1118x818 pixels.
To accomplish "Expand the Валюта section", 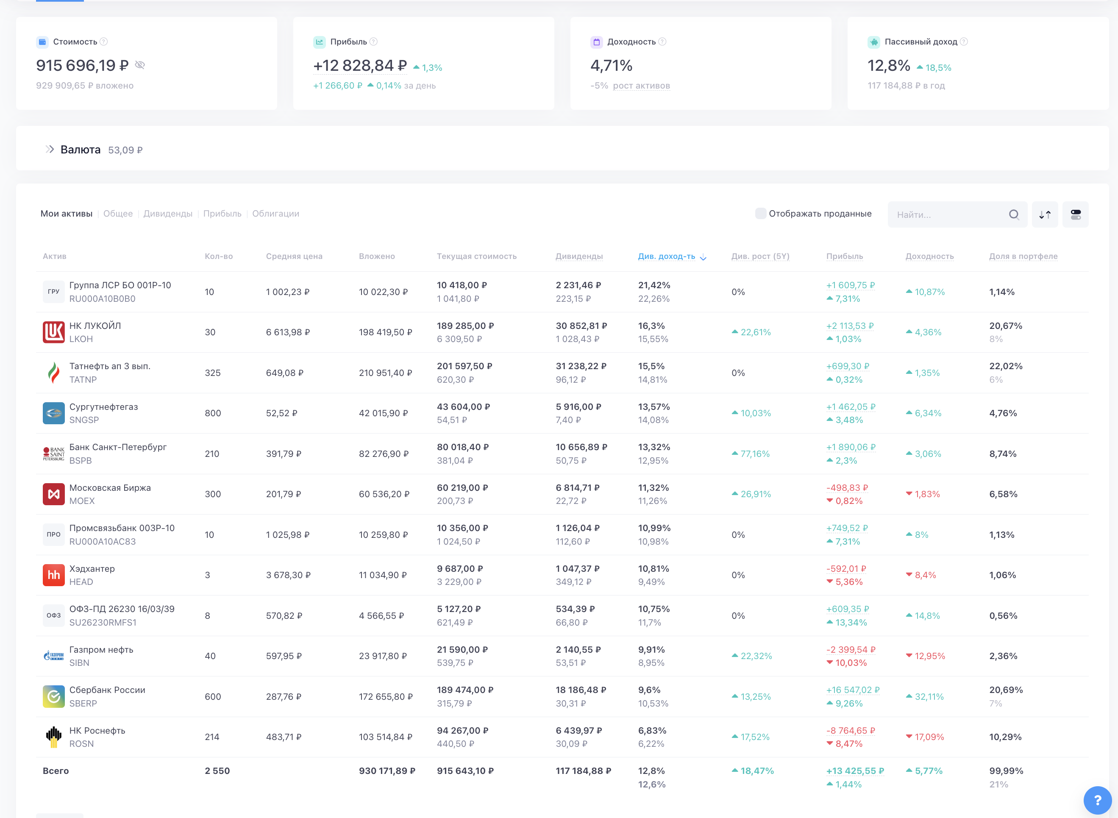I will point(50,149).
